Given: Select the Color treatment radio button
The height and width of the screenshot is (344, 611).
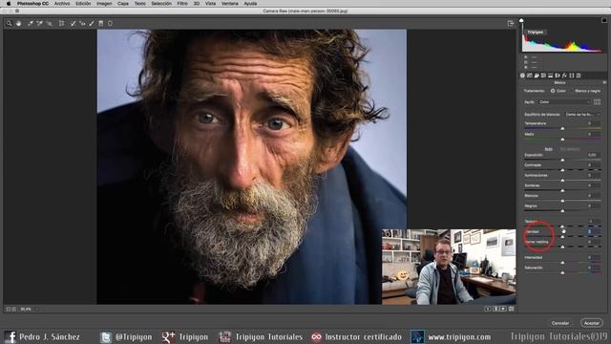Looking at the screenshot, I should click(x=553, y=91).
